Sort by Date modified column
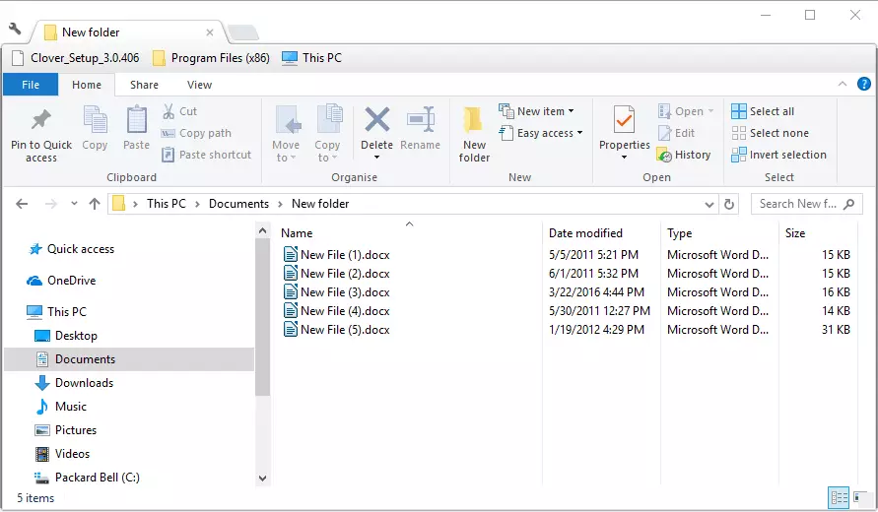 coord(585,232)
